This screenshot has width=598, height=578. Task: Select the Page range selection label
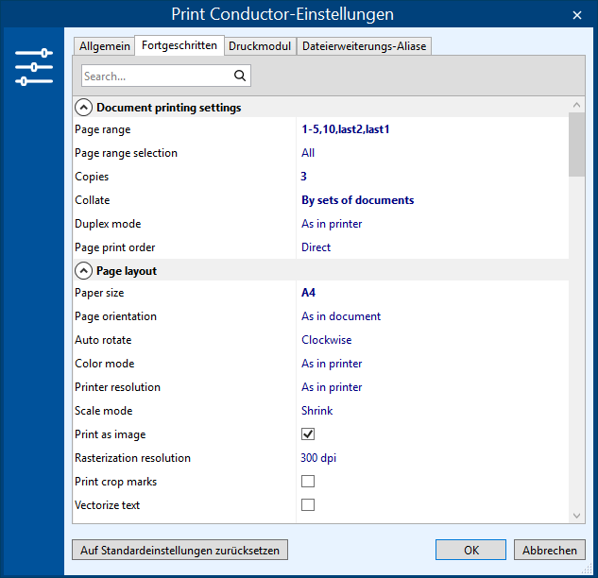point(126,153)
